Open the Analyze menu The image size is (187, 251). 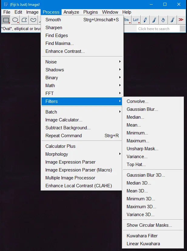tap(71, 12)
